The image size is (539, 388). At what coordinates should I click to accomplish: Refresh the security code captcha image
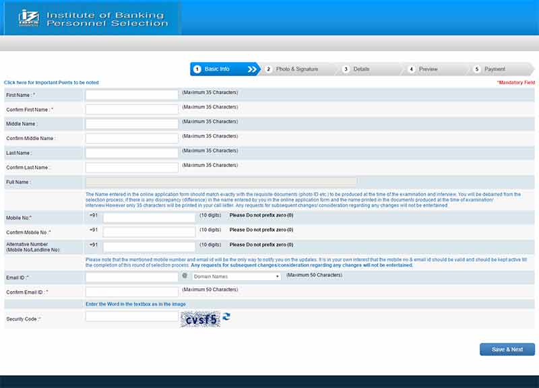pyautogui.click(x=226, y=318)
